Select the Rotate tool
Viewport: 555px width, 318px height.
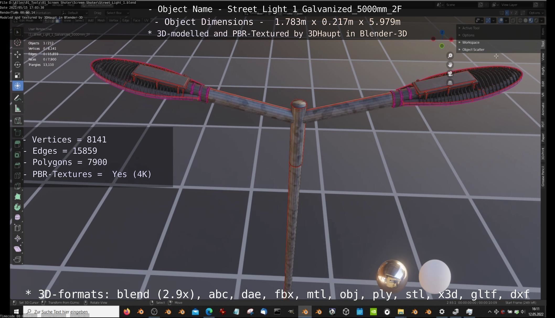point(18,65)
